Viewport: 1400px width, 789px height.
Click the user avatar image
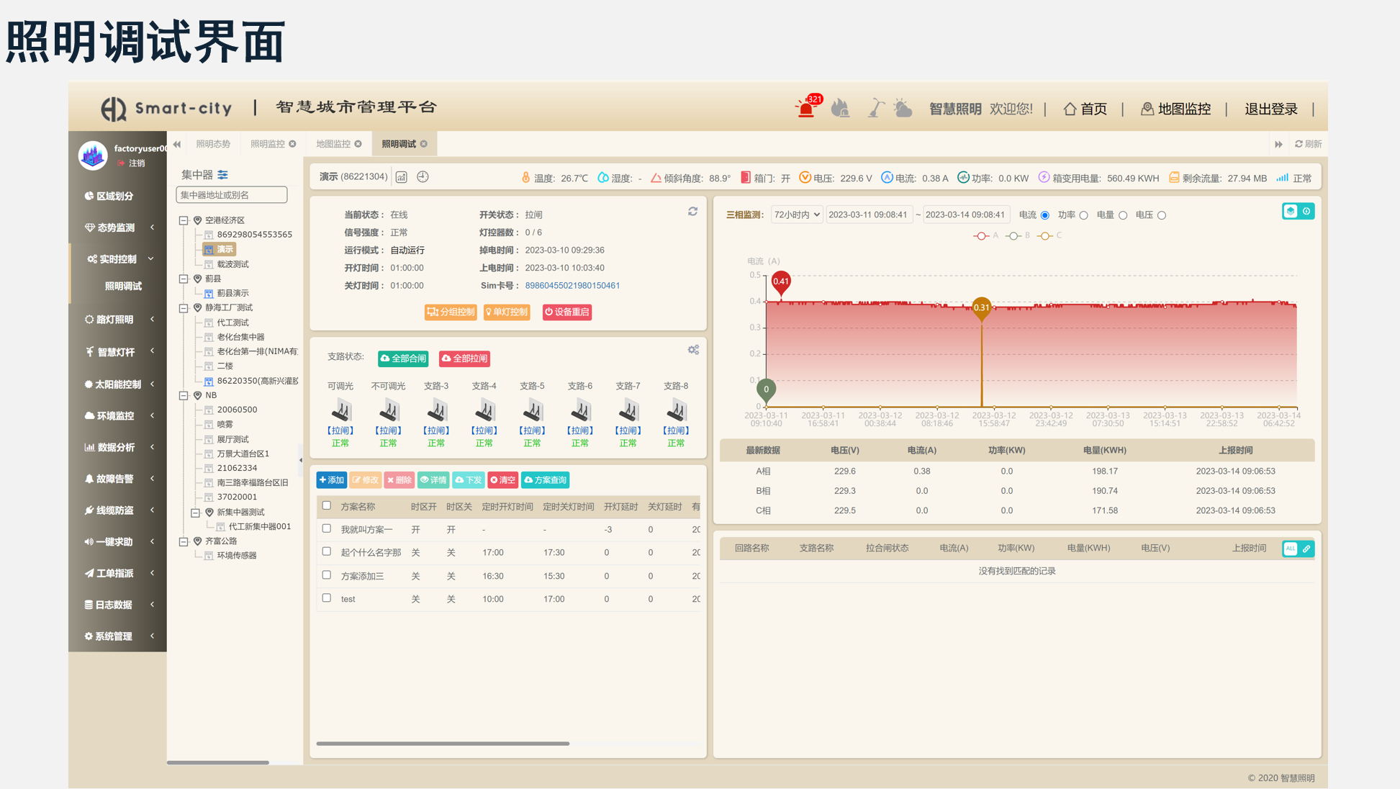[x=93, y=155]
